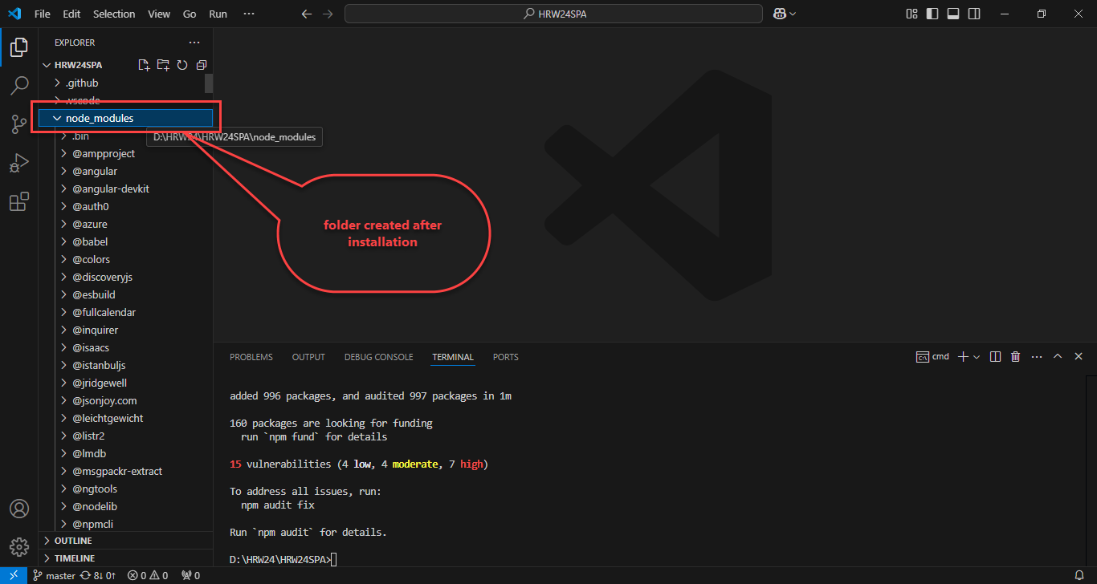Toggle the secondary side bar layout button

974,14
